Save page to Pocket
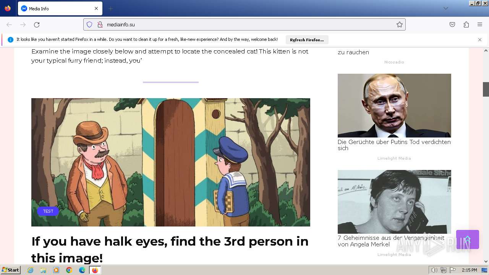Viewport: 489px width, 275px height. pyautogui.click(x=452, y=24)
